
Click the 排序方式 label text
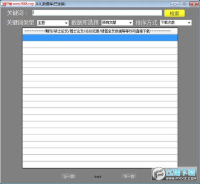[x=146, y=22]
